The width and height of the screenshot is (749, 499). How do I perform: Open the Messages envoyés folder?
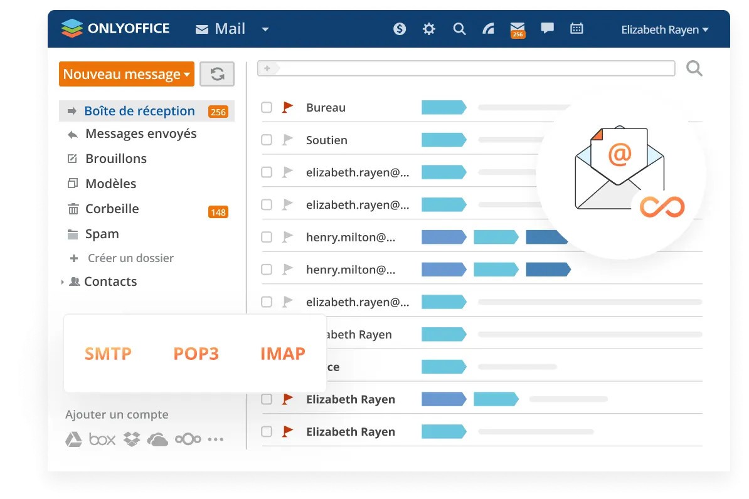point(141,134)
